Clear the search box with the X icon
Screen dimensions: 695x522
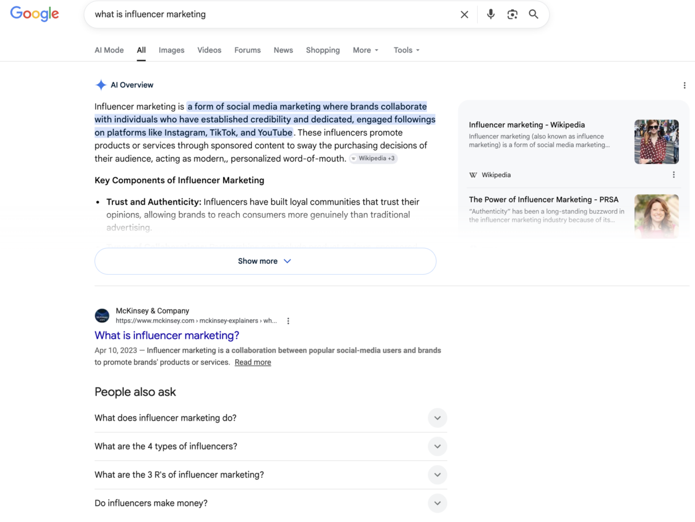pos(464,14)
